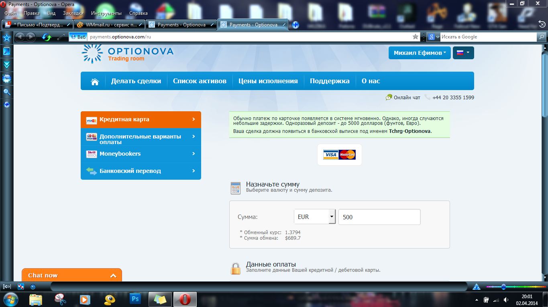Expand the Михаил Ефимов account menu
This screenshot has width=548, height=307.
(420, 53)
